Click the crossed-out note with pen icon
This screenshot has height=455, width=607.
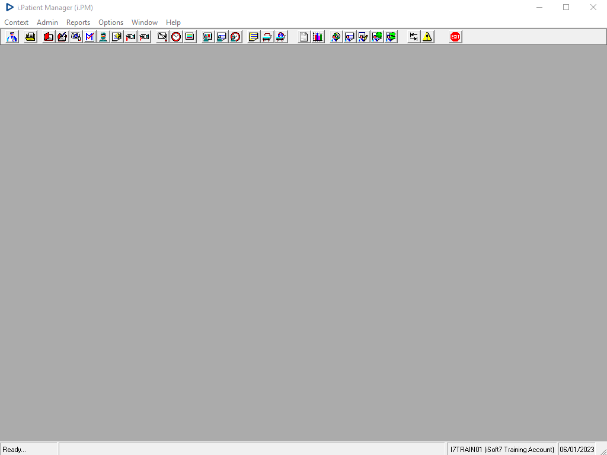(162, 37)
